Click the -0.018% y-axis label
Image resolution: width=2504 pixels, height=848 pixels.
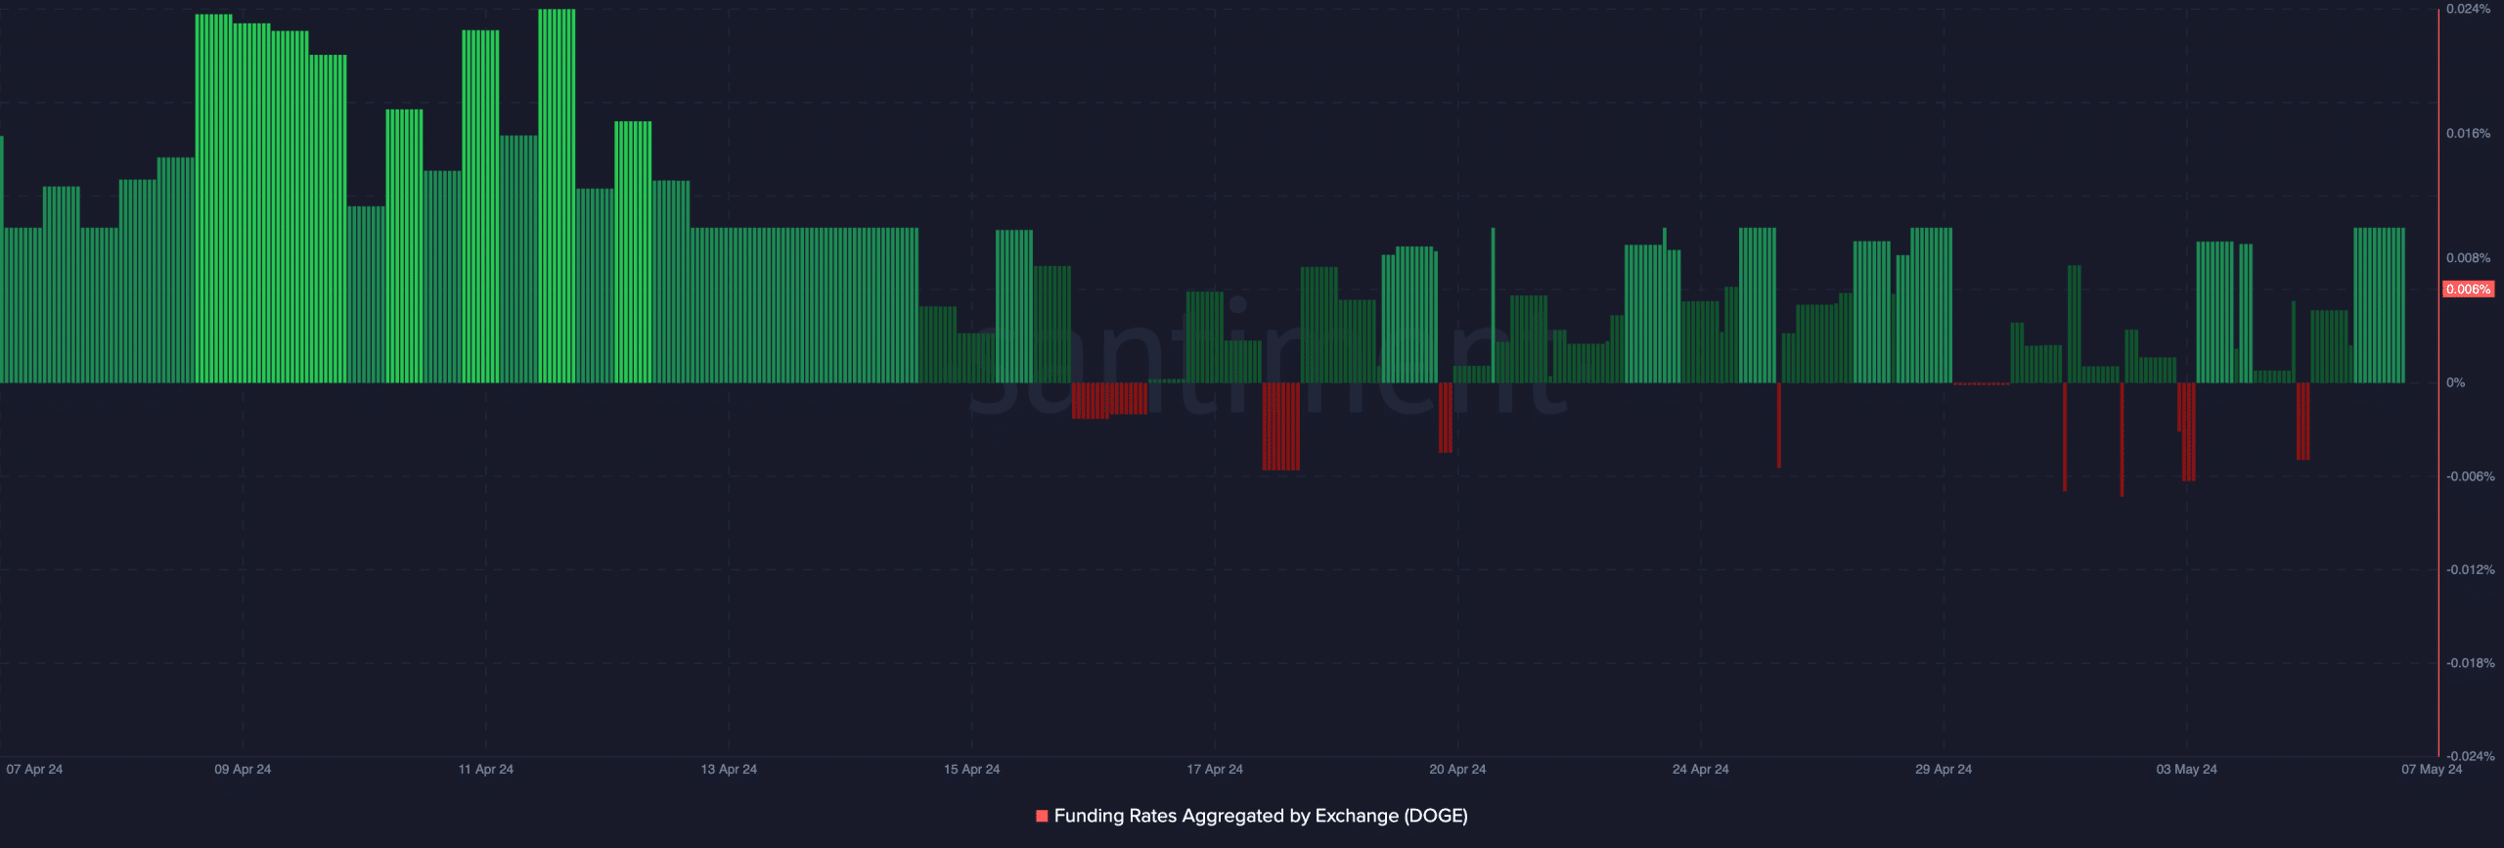coord(2470,664)
